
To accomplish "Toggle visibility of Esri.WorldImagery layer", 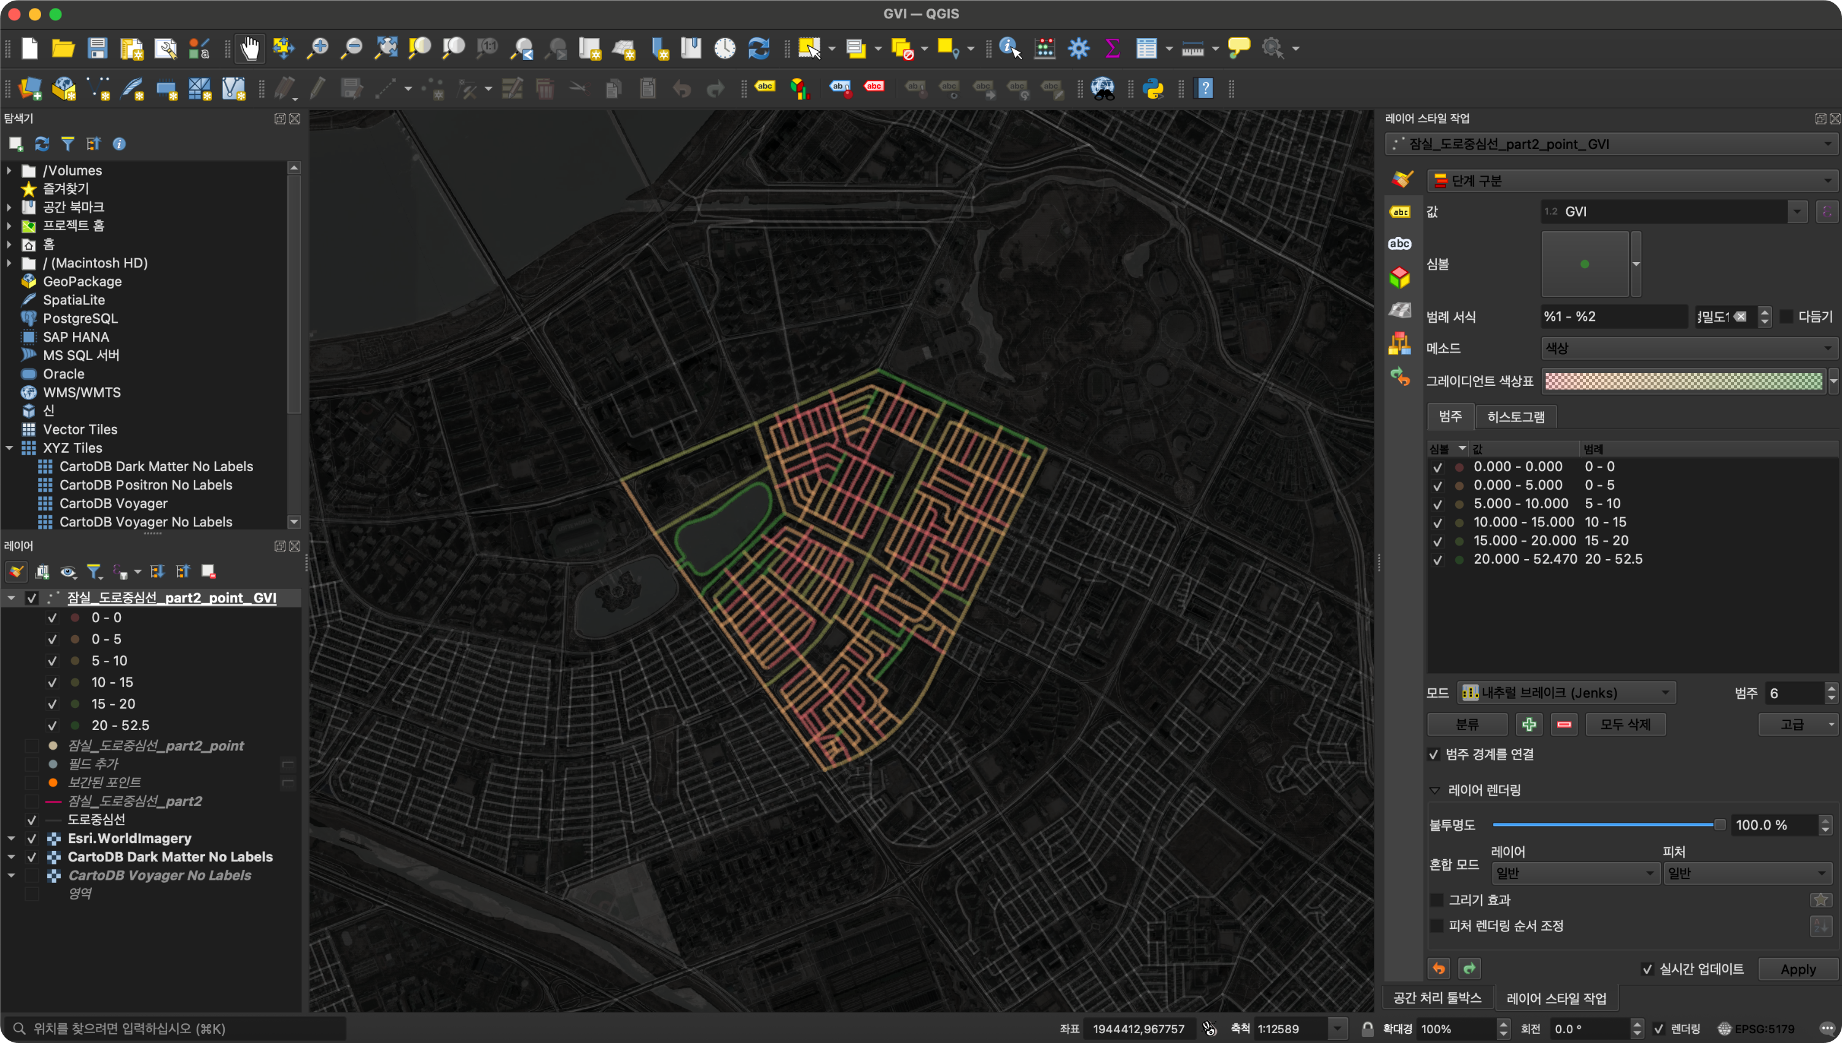I will (x=31, y=839).
